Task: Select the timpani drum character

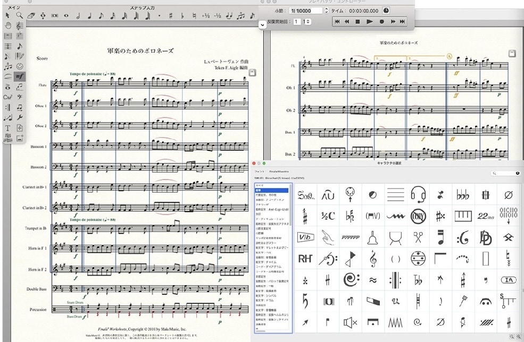Action: pyautogui.click(x=395, y=237)
